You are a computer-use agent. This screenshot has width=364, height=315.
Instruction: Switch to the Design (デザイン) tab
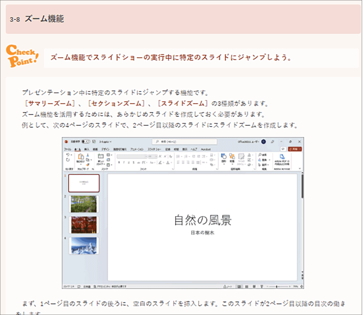105,149
